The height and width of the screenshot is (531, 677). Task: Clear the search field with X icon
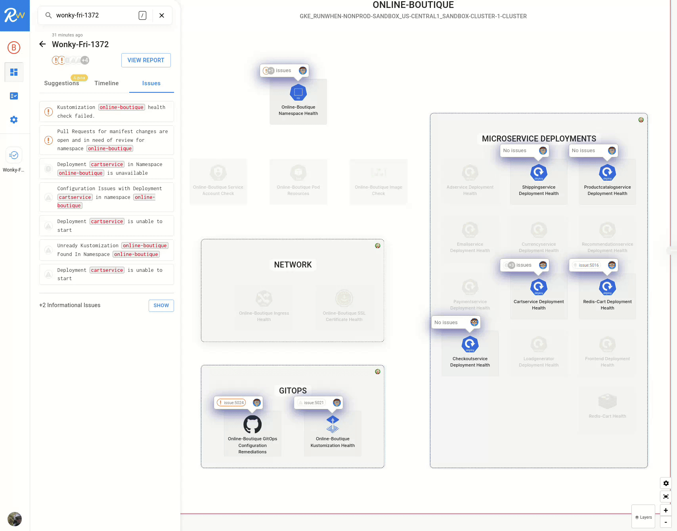tap(162, 15)
